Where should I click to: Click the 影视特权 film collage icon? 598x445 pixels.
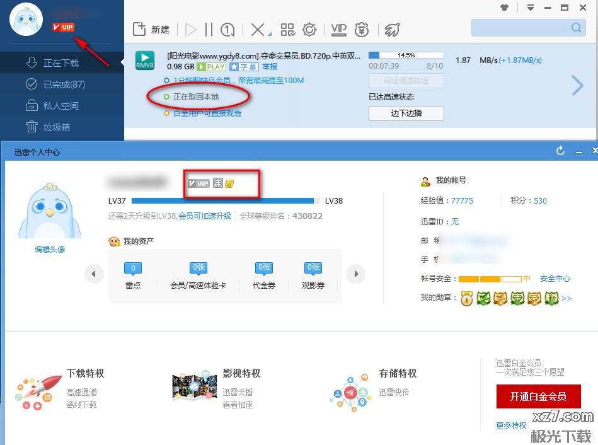point(195,386)
